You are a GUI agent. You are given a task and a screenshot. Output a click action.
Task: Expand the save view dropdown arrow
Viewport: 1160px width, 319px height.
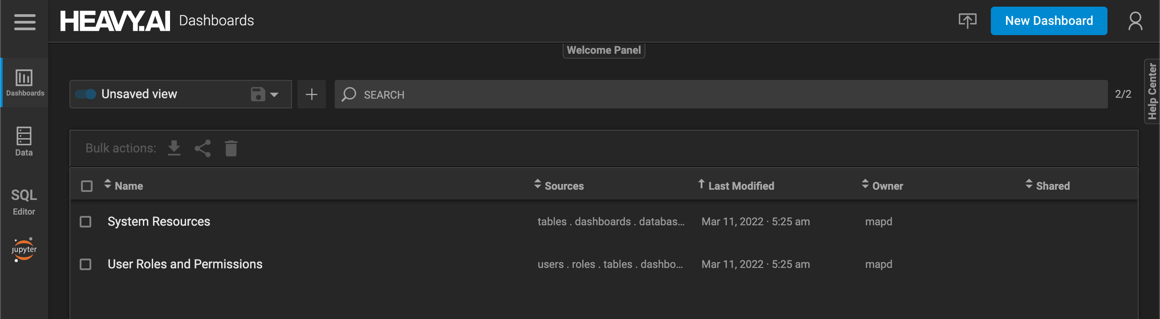point(274,94)
